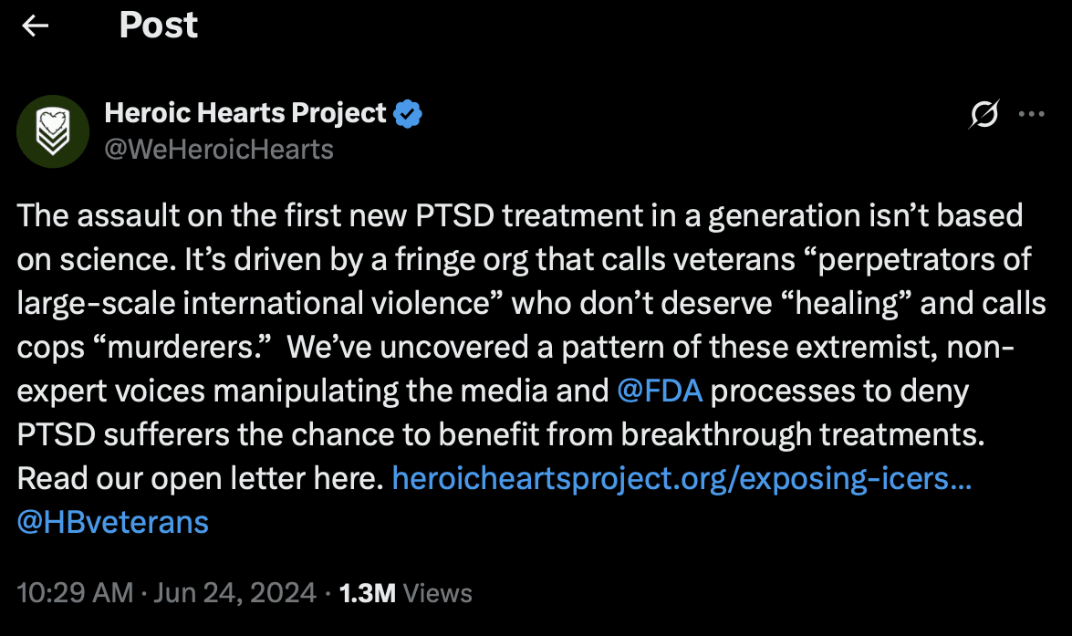Click the Grok slashed-circle icon

[x=984, y=114]
